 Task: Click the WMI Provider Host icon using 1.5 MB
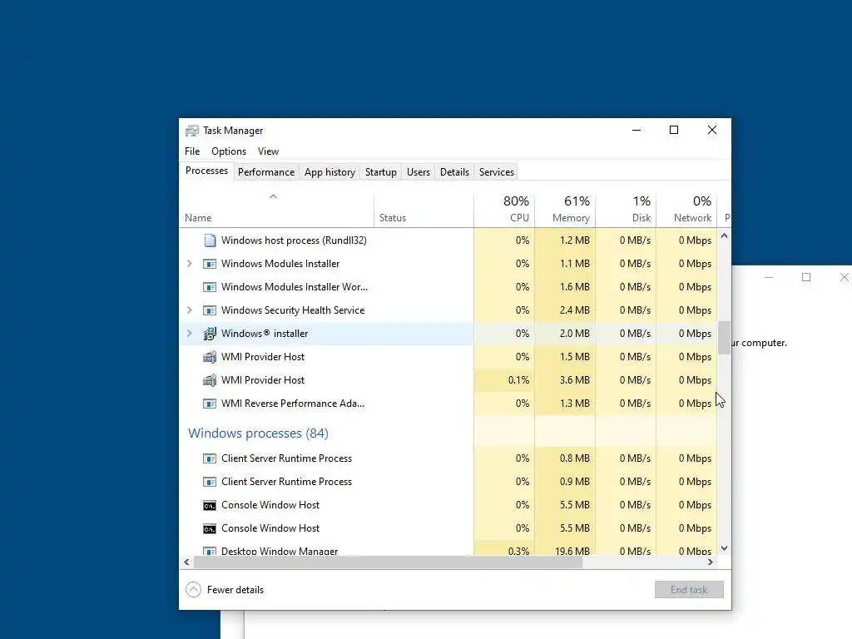tap(210, 357)
